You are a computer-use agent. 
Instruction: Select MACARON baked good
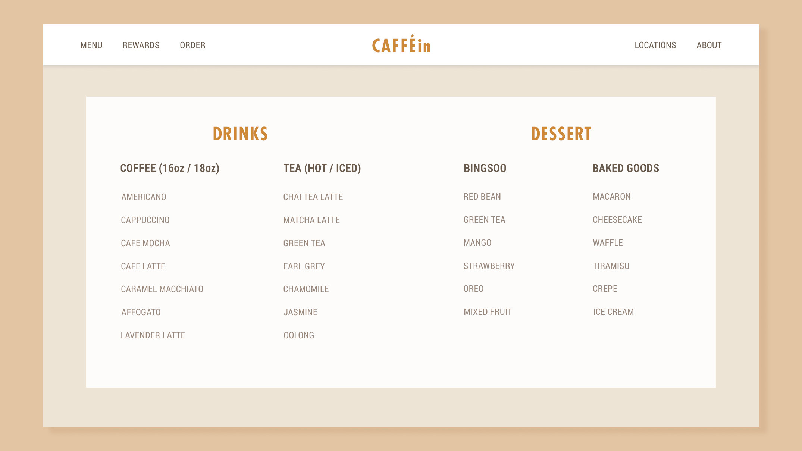click(x=612, y=197)
